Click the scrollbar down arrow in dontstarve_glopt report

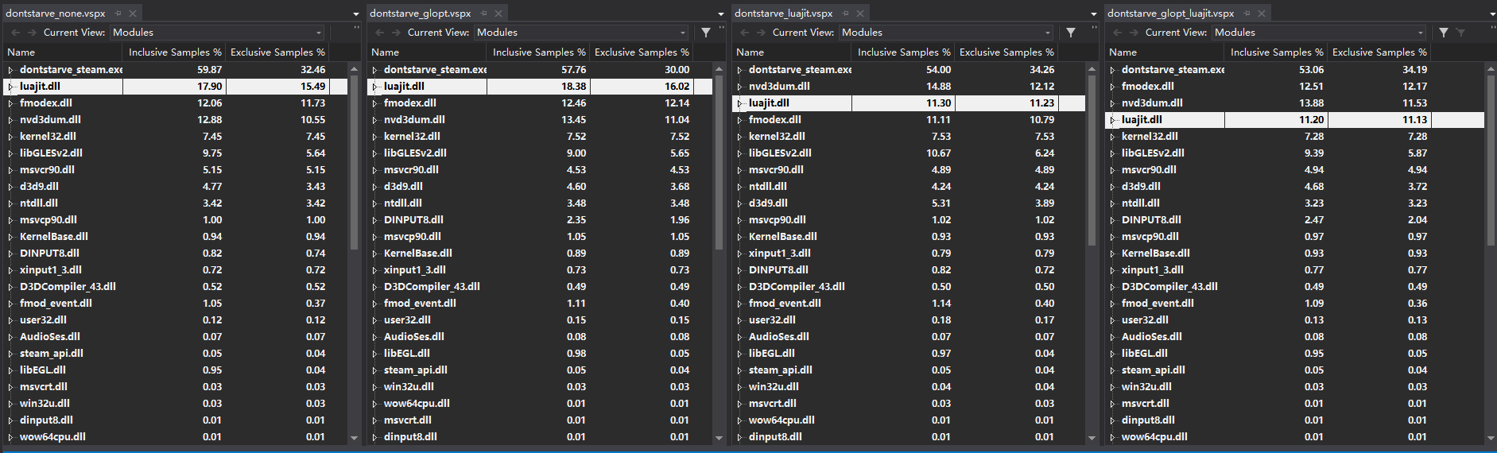click(719, 438)
